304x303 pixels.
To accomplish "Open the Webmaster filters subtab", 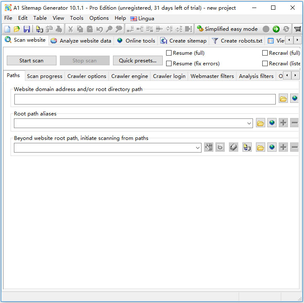I will [212, 76].
